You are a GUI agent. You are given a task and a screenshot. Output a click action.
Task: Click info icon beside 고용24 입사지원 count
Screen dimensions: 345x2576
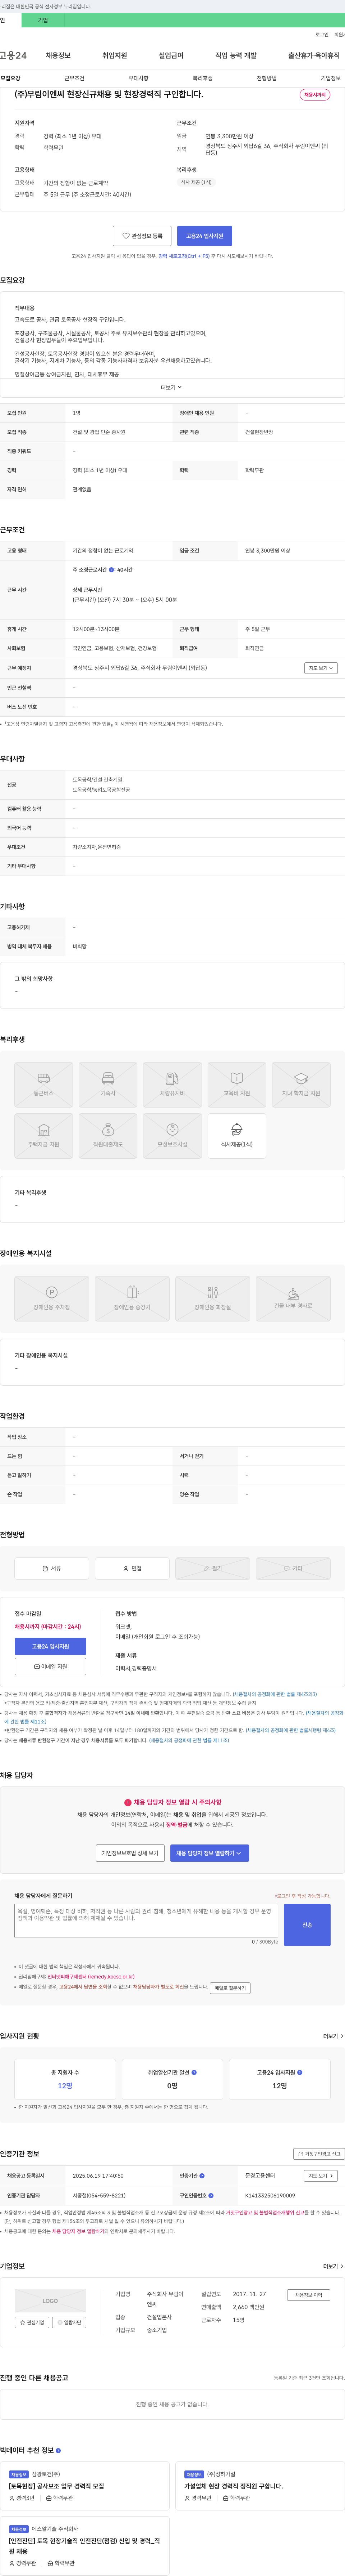tap(299, 2072)
